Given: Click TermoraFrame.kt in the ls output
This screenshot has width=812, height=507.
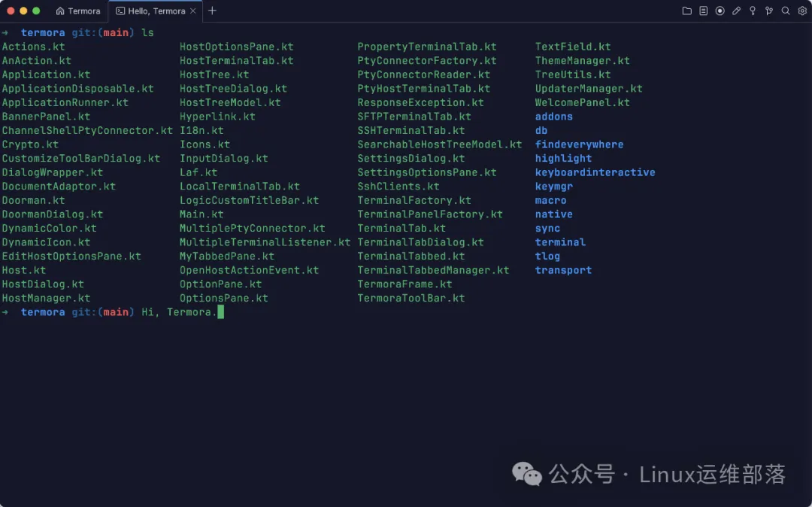Looking at the screenshot, I should point(404,284).
